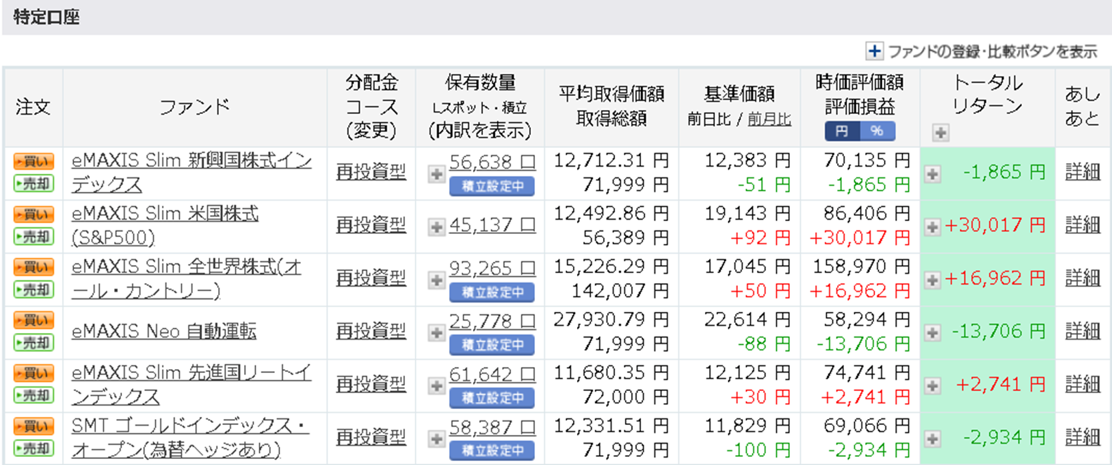Click the sell button for eMAXIS Slim 米国株式(S&P500)

coord(33,236)
